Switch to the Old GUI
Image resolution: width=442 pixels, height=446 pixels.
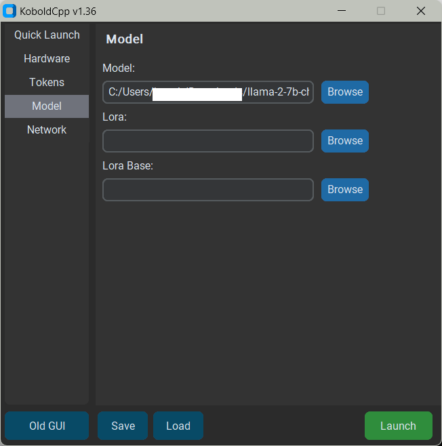pos(47,426)
